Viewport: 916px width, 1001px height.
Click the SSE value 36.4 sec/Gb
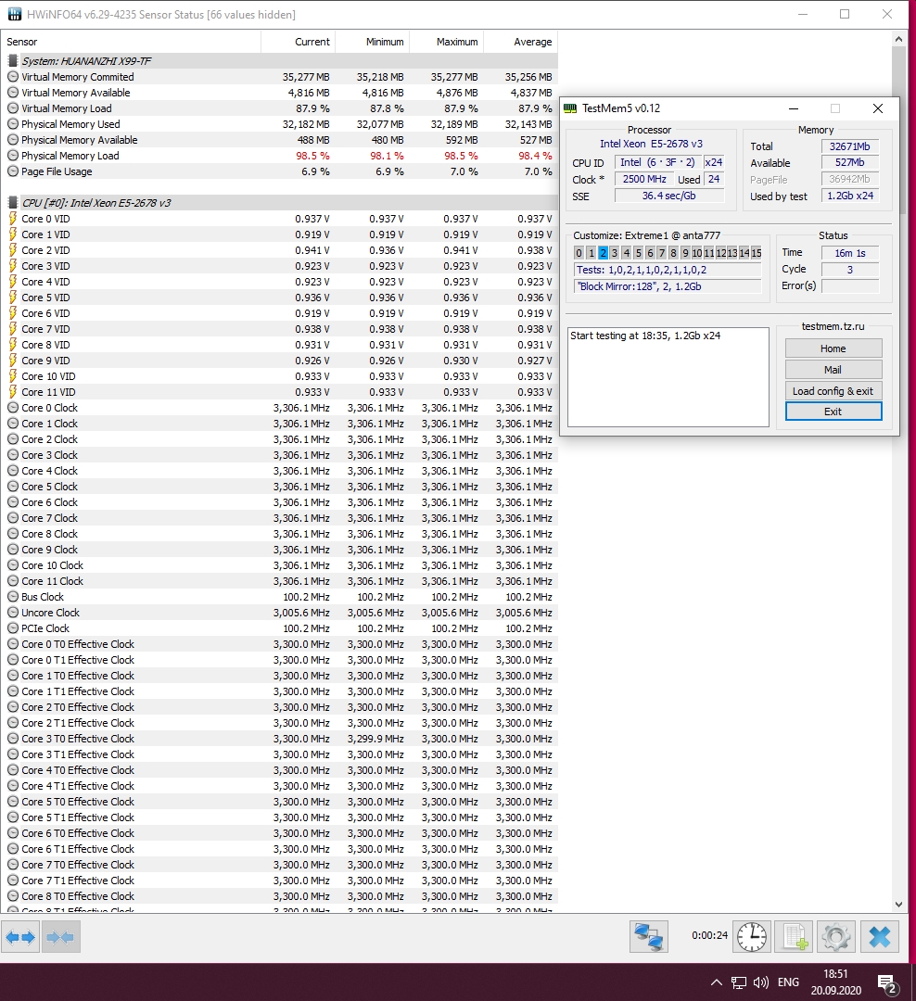click(669, 196)
